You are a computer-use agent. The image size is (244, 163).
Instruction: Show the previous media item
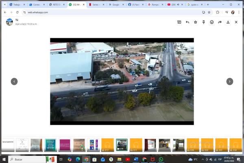pos(14,81)
